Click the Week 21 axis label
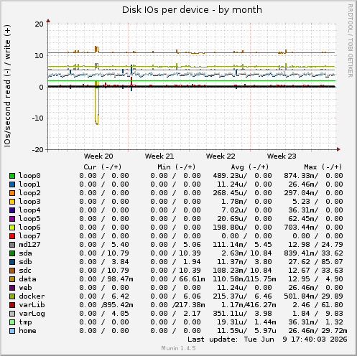The image size is (357, 356). 159,156
